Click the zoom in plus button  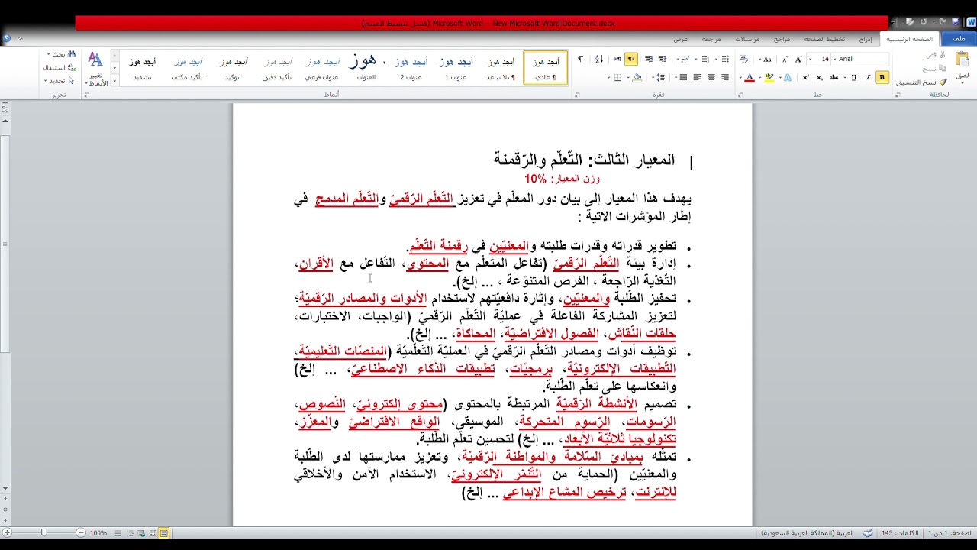tap(7, 532)
